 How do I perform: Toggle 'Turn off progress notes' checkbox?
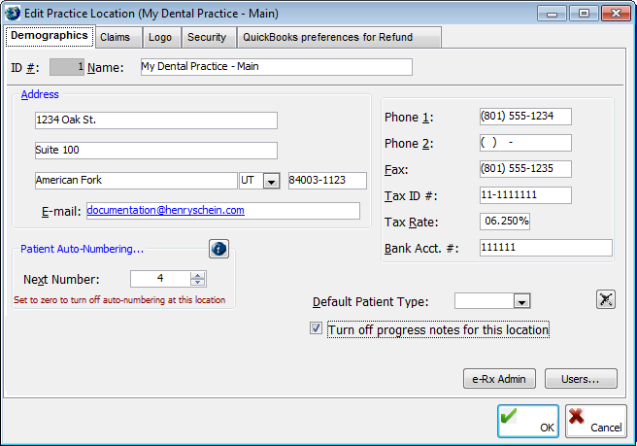pyautogui.click(x=316, y=329)
